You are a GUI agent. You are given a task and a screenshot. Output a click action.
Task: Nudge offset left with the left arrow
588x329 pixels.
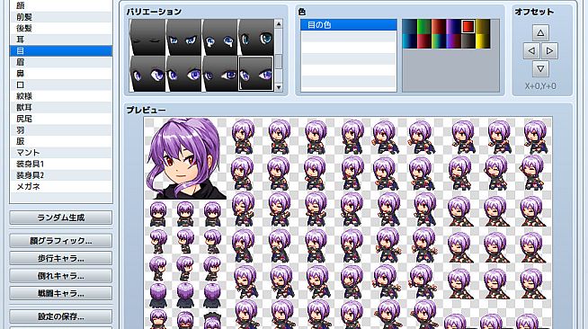(531, 50)
